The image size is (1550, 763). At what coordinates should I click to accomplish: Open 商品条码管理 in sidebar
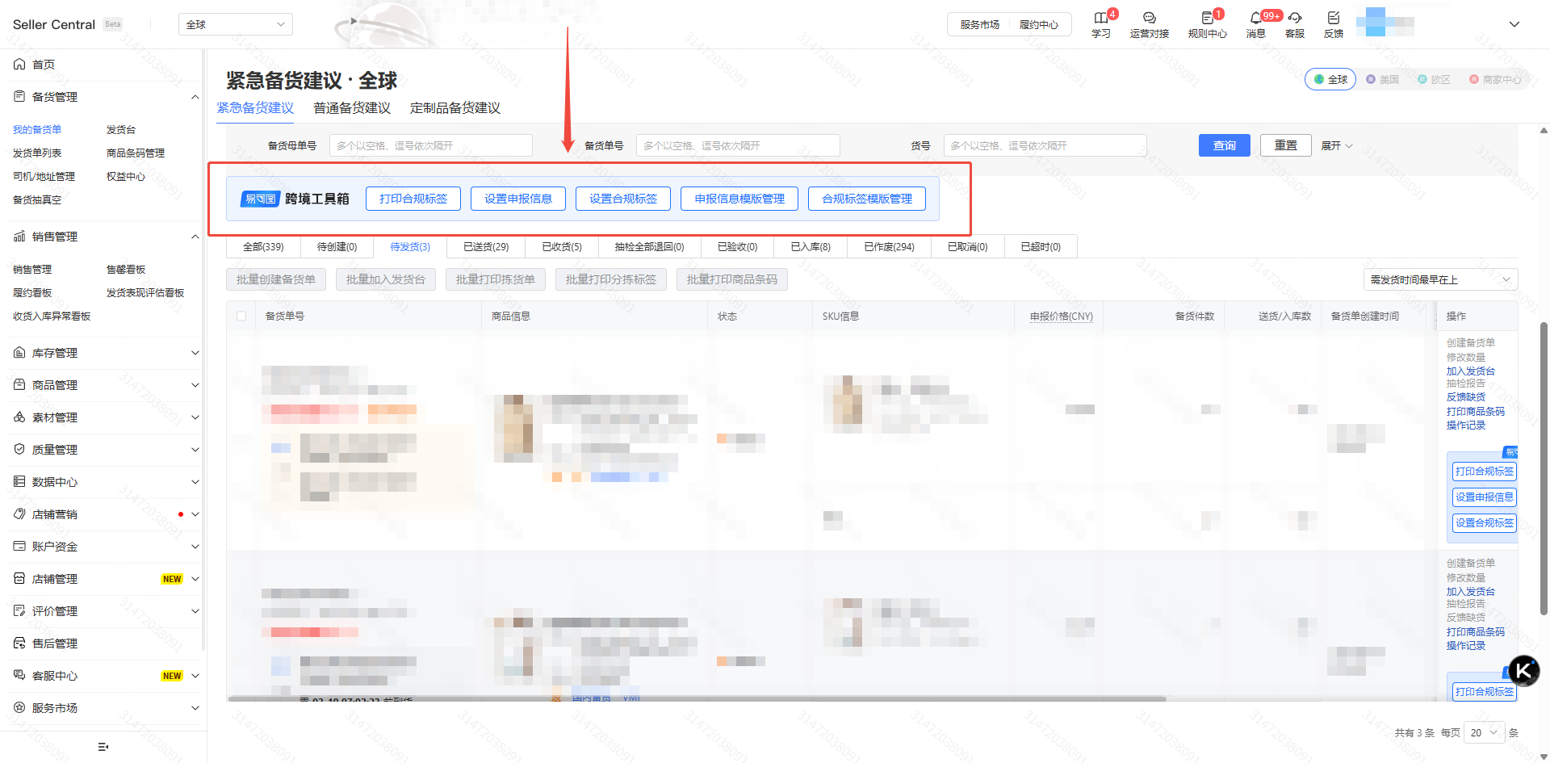tap(136, 153)
